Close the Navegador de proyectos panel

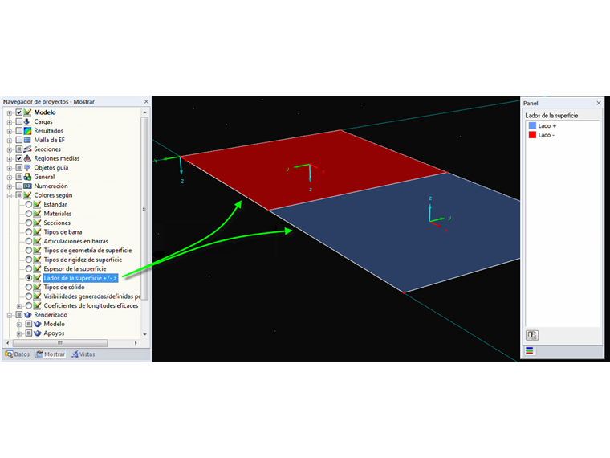pyautogui.click(x=146, y=102)
